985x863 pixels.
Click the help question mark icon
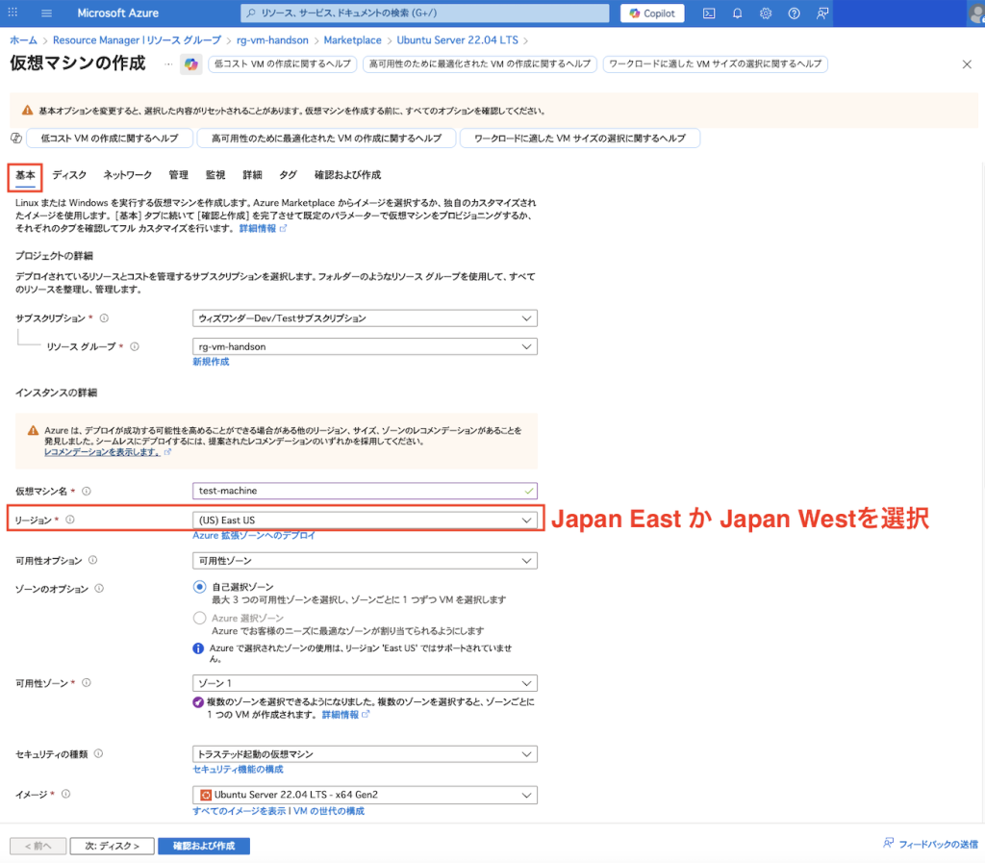(x=794, y=13)
